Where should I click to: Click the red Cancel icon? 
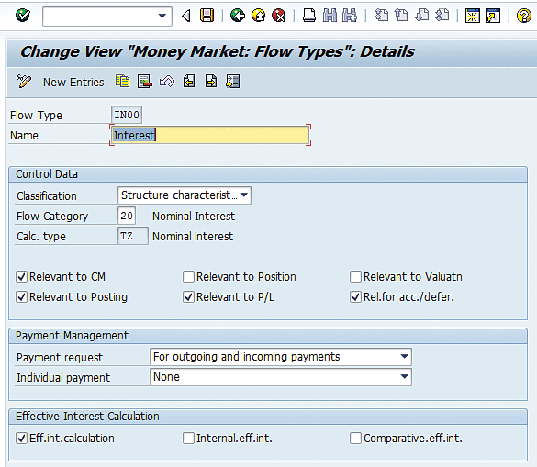tap(279, 16)
